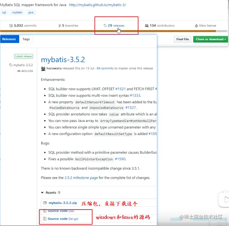Click the PooledDataSource code text
This screenshot has width=229, height=226.
pos(64,108)
